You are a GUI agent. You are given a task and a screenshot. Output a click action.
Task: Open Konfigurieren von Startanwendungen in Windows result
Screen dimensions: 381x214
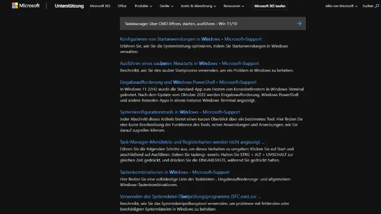tap(190, 39)
